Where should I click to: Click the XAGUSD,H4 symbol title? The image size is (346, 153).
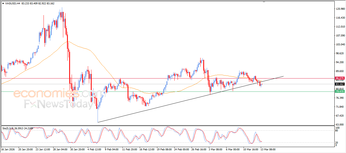point(13,4)
